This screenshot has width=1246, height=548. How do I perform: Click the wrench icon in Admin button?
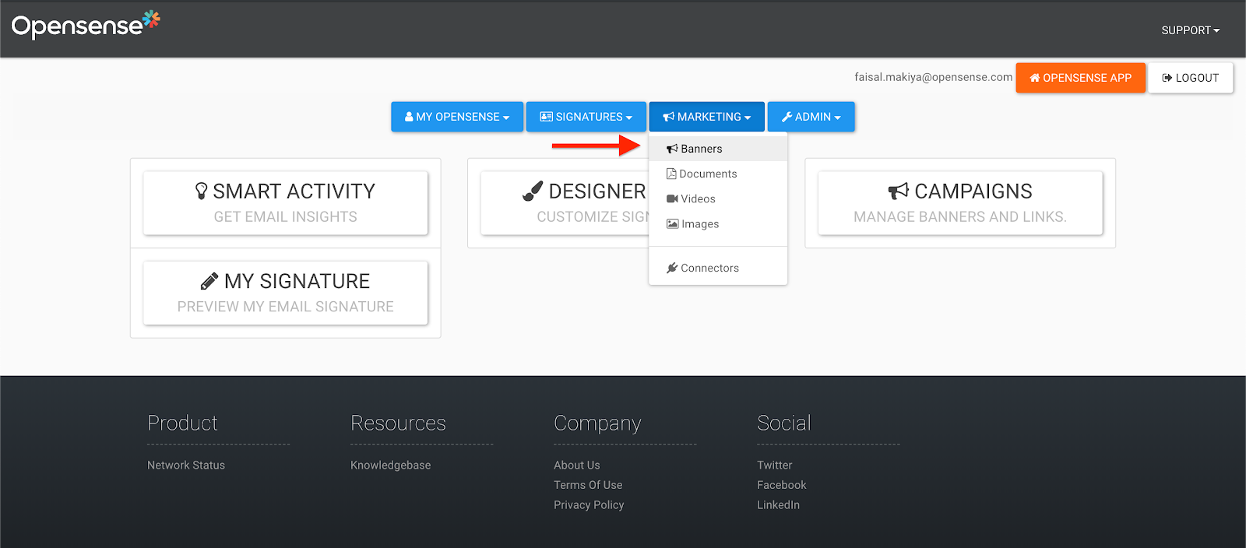click(x=787, y=117)
